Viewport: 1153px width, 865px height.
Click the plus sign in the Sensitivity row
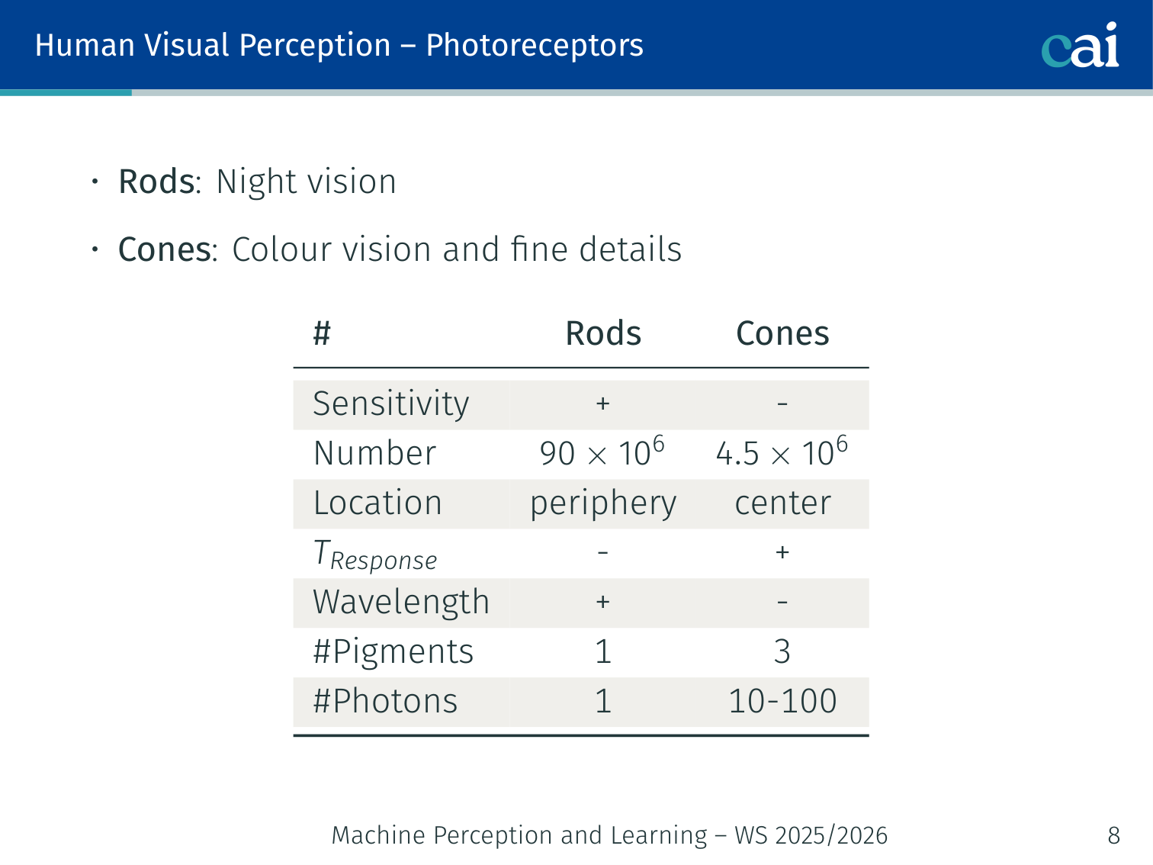point(603,404)
